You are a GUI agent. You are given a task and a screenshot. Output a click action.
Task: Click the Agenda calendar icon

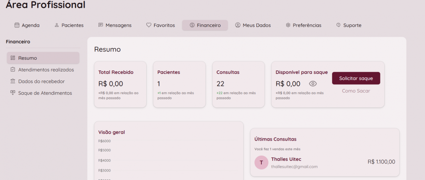click(17, 25)
